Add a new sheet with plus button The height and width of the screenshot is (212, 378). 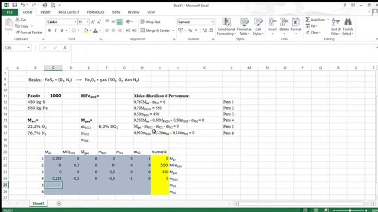[x=59, y=204]
